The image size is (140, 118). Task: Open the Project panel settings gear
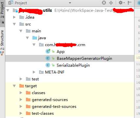[121, 3]
